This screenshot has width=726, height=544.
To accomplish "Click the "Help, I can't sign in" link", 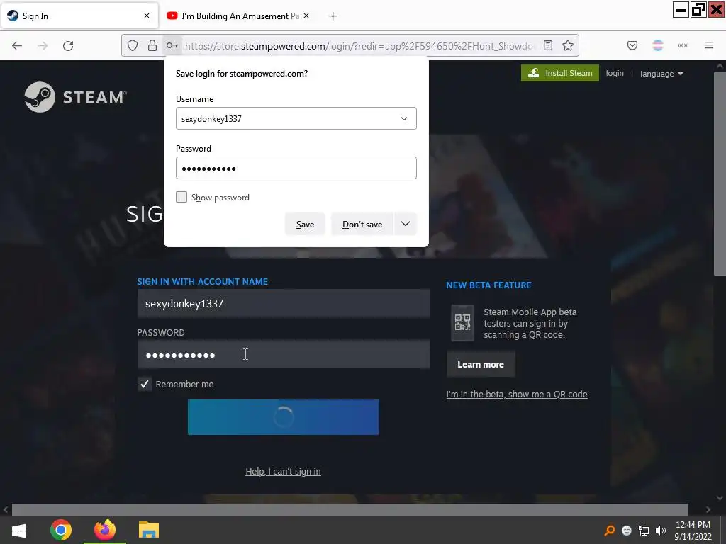I will coord(283,471).
